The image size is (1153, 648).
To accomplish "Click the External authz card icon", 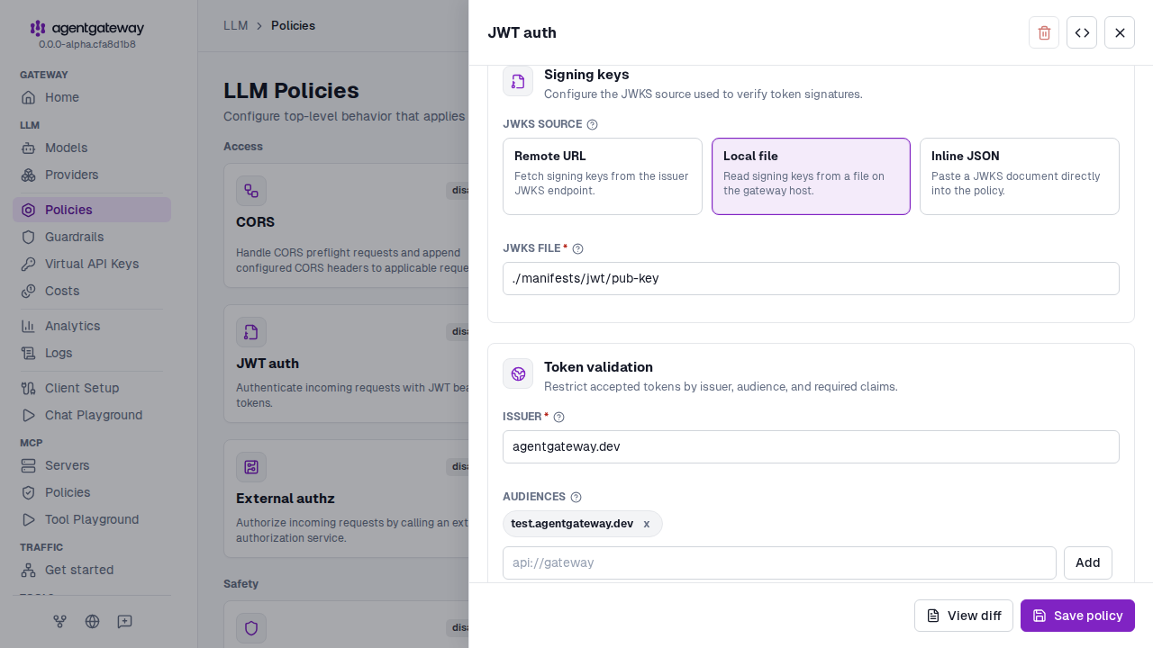I will point(251,467).
